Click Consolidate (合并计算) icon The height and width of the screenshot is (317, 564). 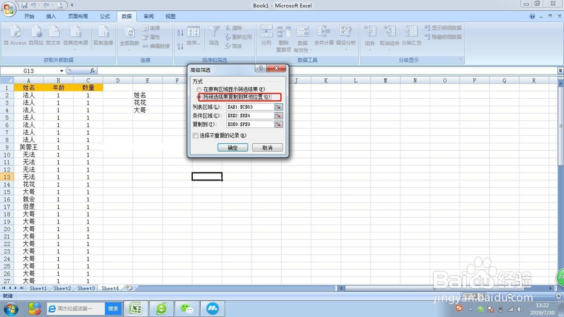tap(324, 36)
